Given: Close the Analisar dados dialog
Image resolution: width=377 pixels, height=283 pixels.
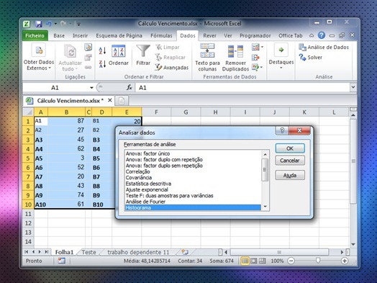Looking at the screenshot, I should click(x=299, y=130).
